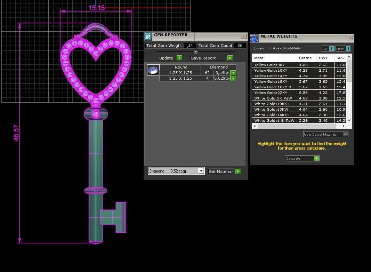
Task: Click the Metal column header
Action: [274, 58]
